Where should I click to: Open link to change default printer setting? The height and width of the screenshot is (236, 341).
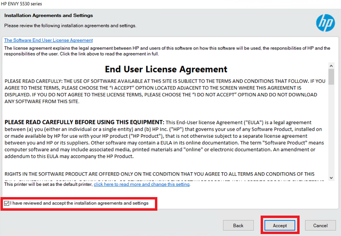[142, 184]
